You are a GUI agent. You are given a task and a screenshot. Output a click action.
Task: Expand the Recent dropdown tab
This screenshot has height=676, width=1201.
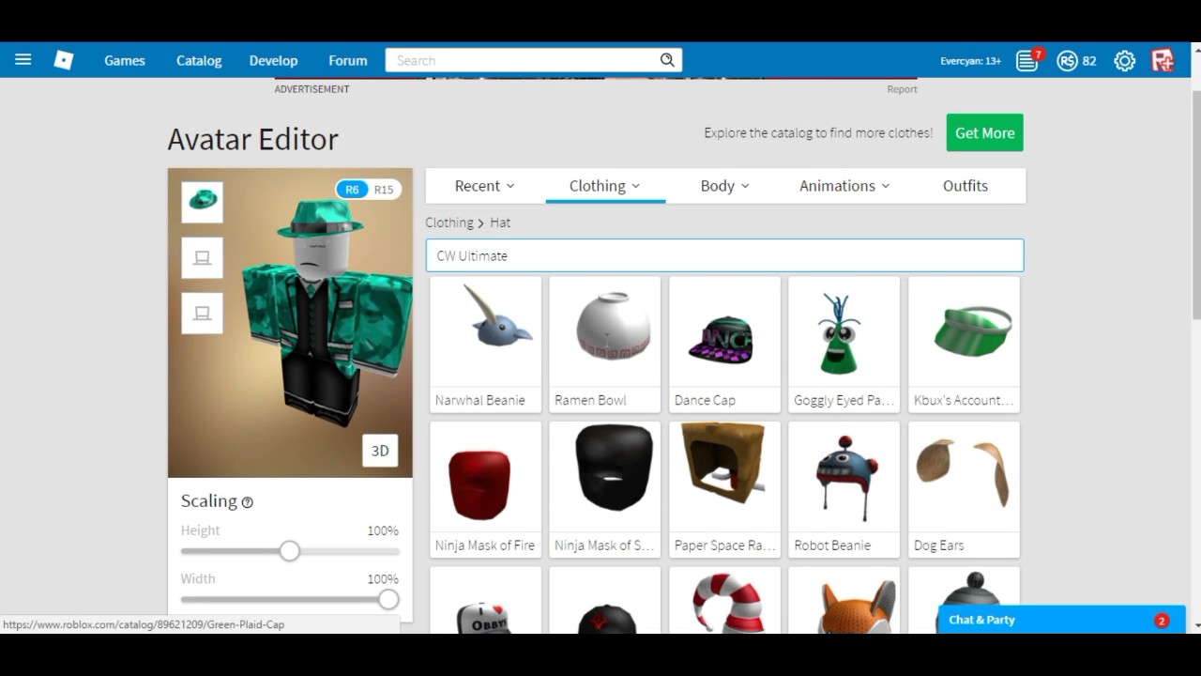click(485, 186)
